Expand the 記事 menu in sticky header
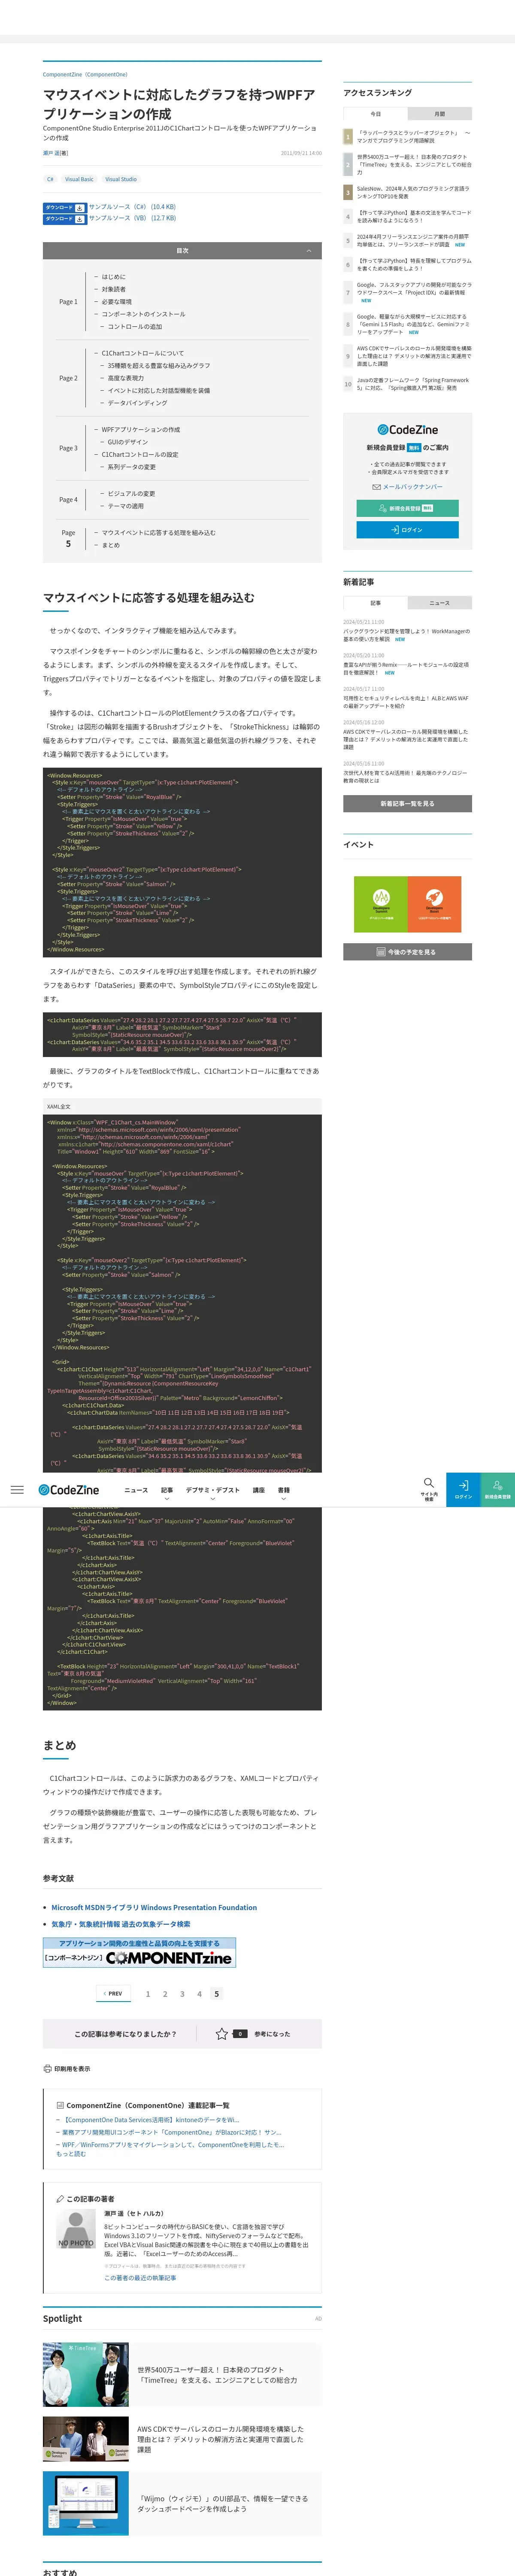 point(167,1490)
